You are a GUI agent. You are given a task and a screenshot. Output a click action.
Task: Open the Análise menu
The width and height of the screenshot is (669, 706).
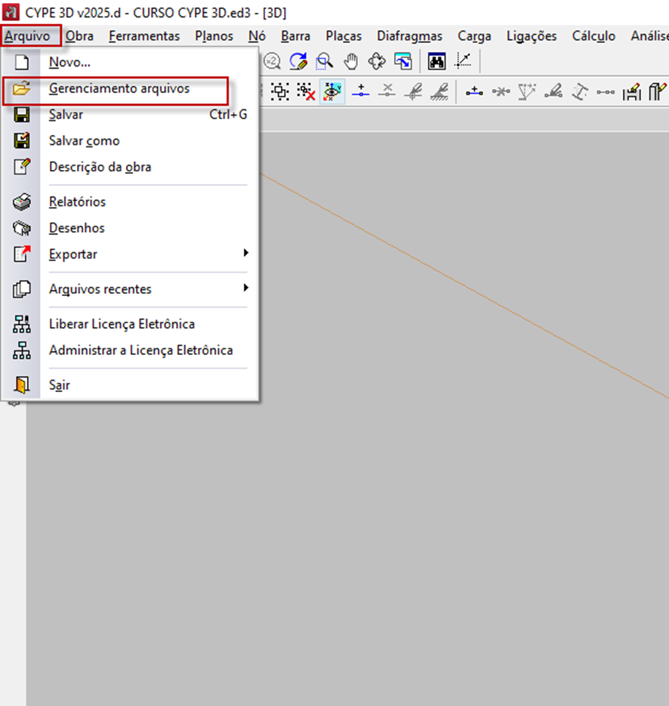649,36
